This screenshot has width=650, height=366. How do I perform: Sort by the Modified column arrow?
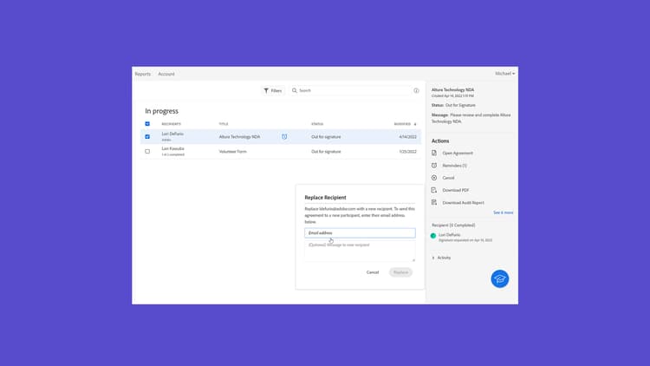(415, 124)
